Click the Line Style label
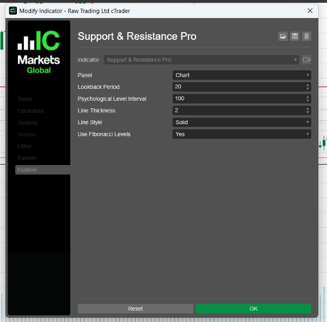Screen dimensions: 327x322 click(90, 123)
